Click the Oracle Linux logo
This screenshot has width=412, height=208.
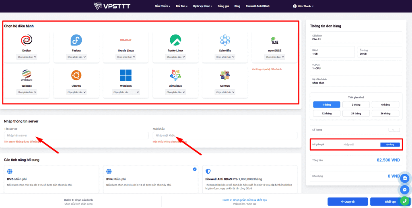tap(126, 40)
